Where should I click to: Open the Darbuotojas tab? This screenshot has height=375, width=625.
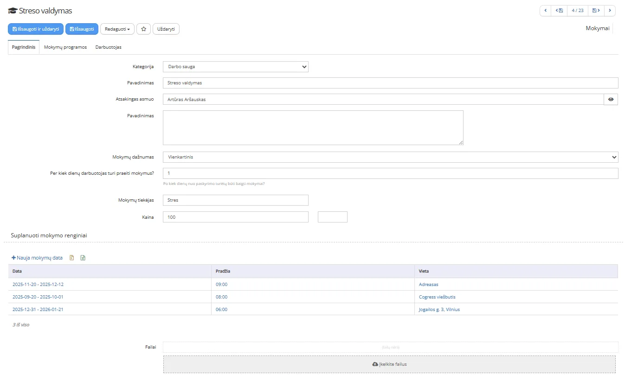[x=108, y=47]
